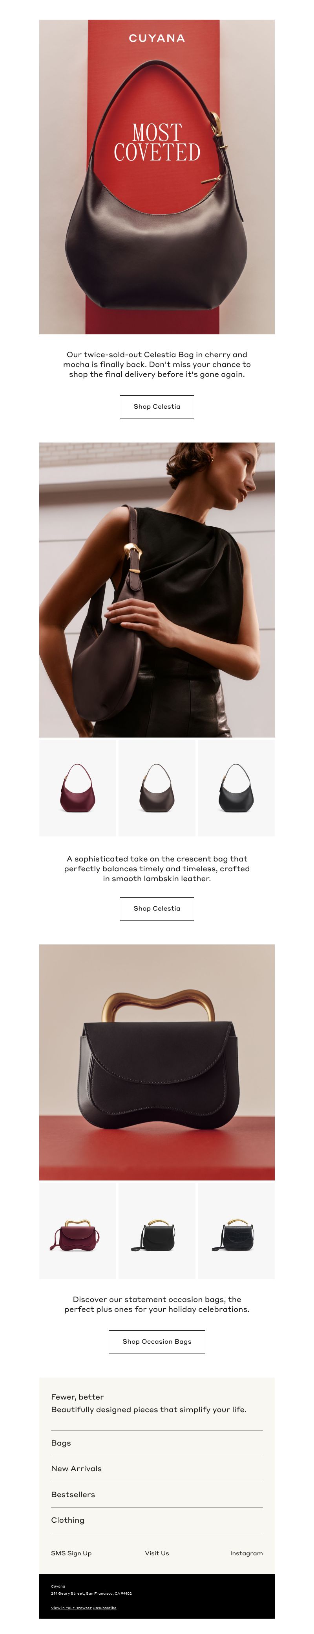Click the second Shop Celestia button
The width and height of the screenshot is (314, 1634).
click(x=156, y=908)
